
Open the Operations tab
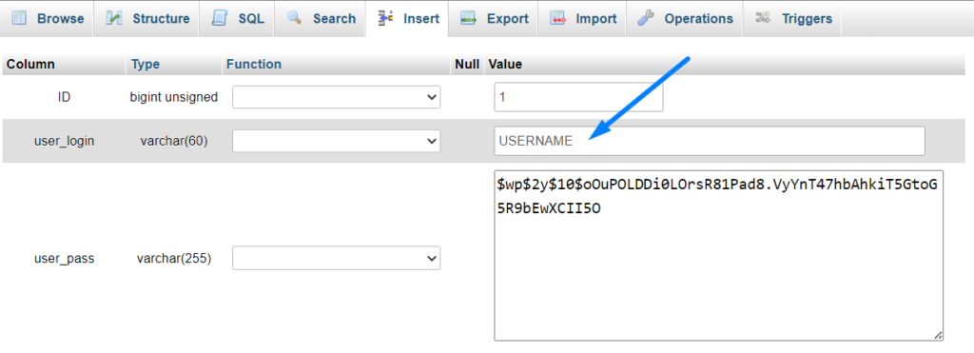(685, 19)
